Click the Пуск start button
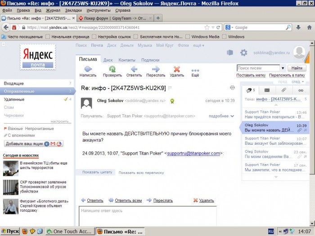 click(10, 232)
